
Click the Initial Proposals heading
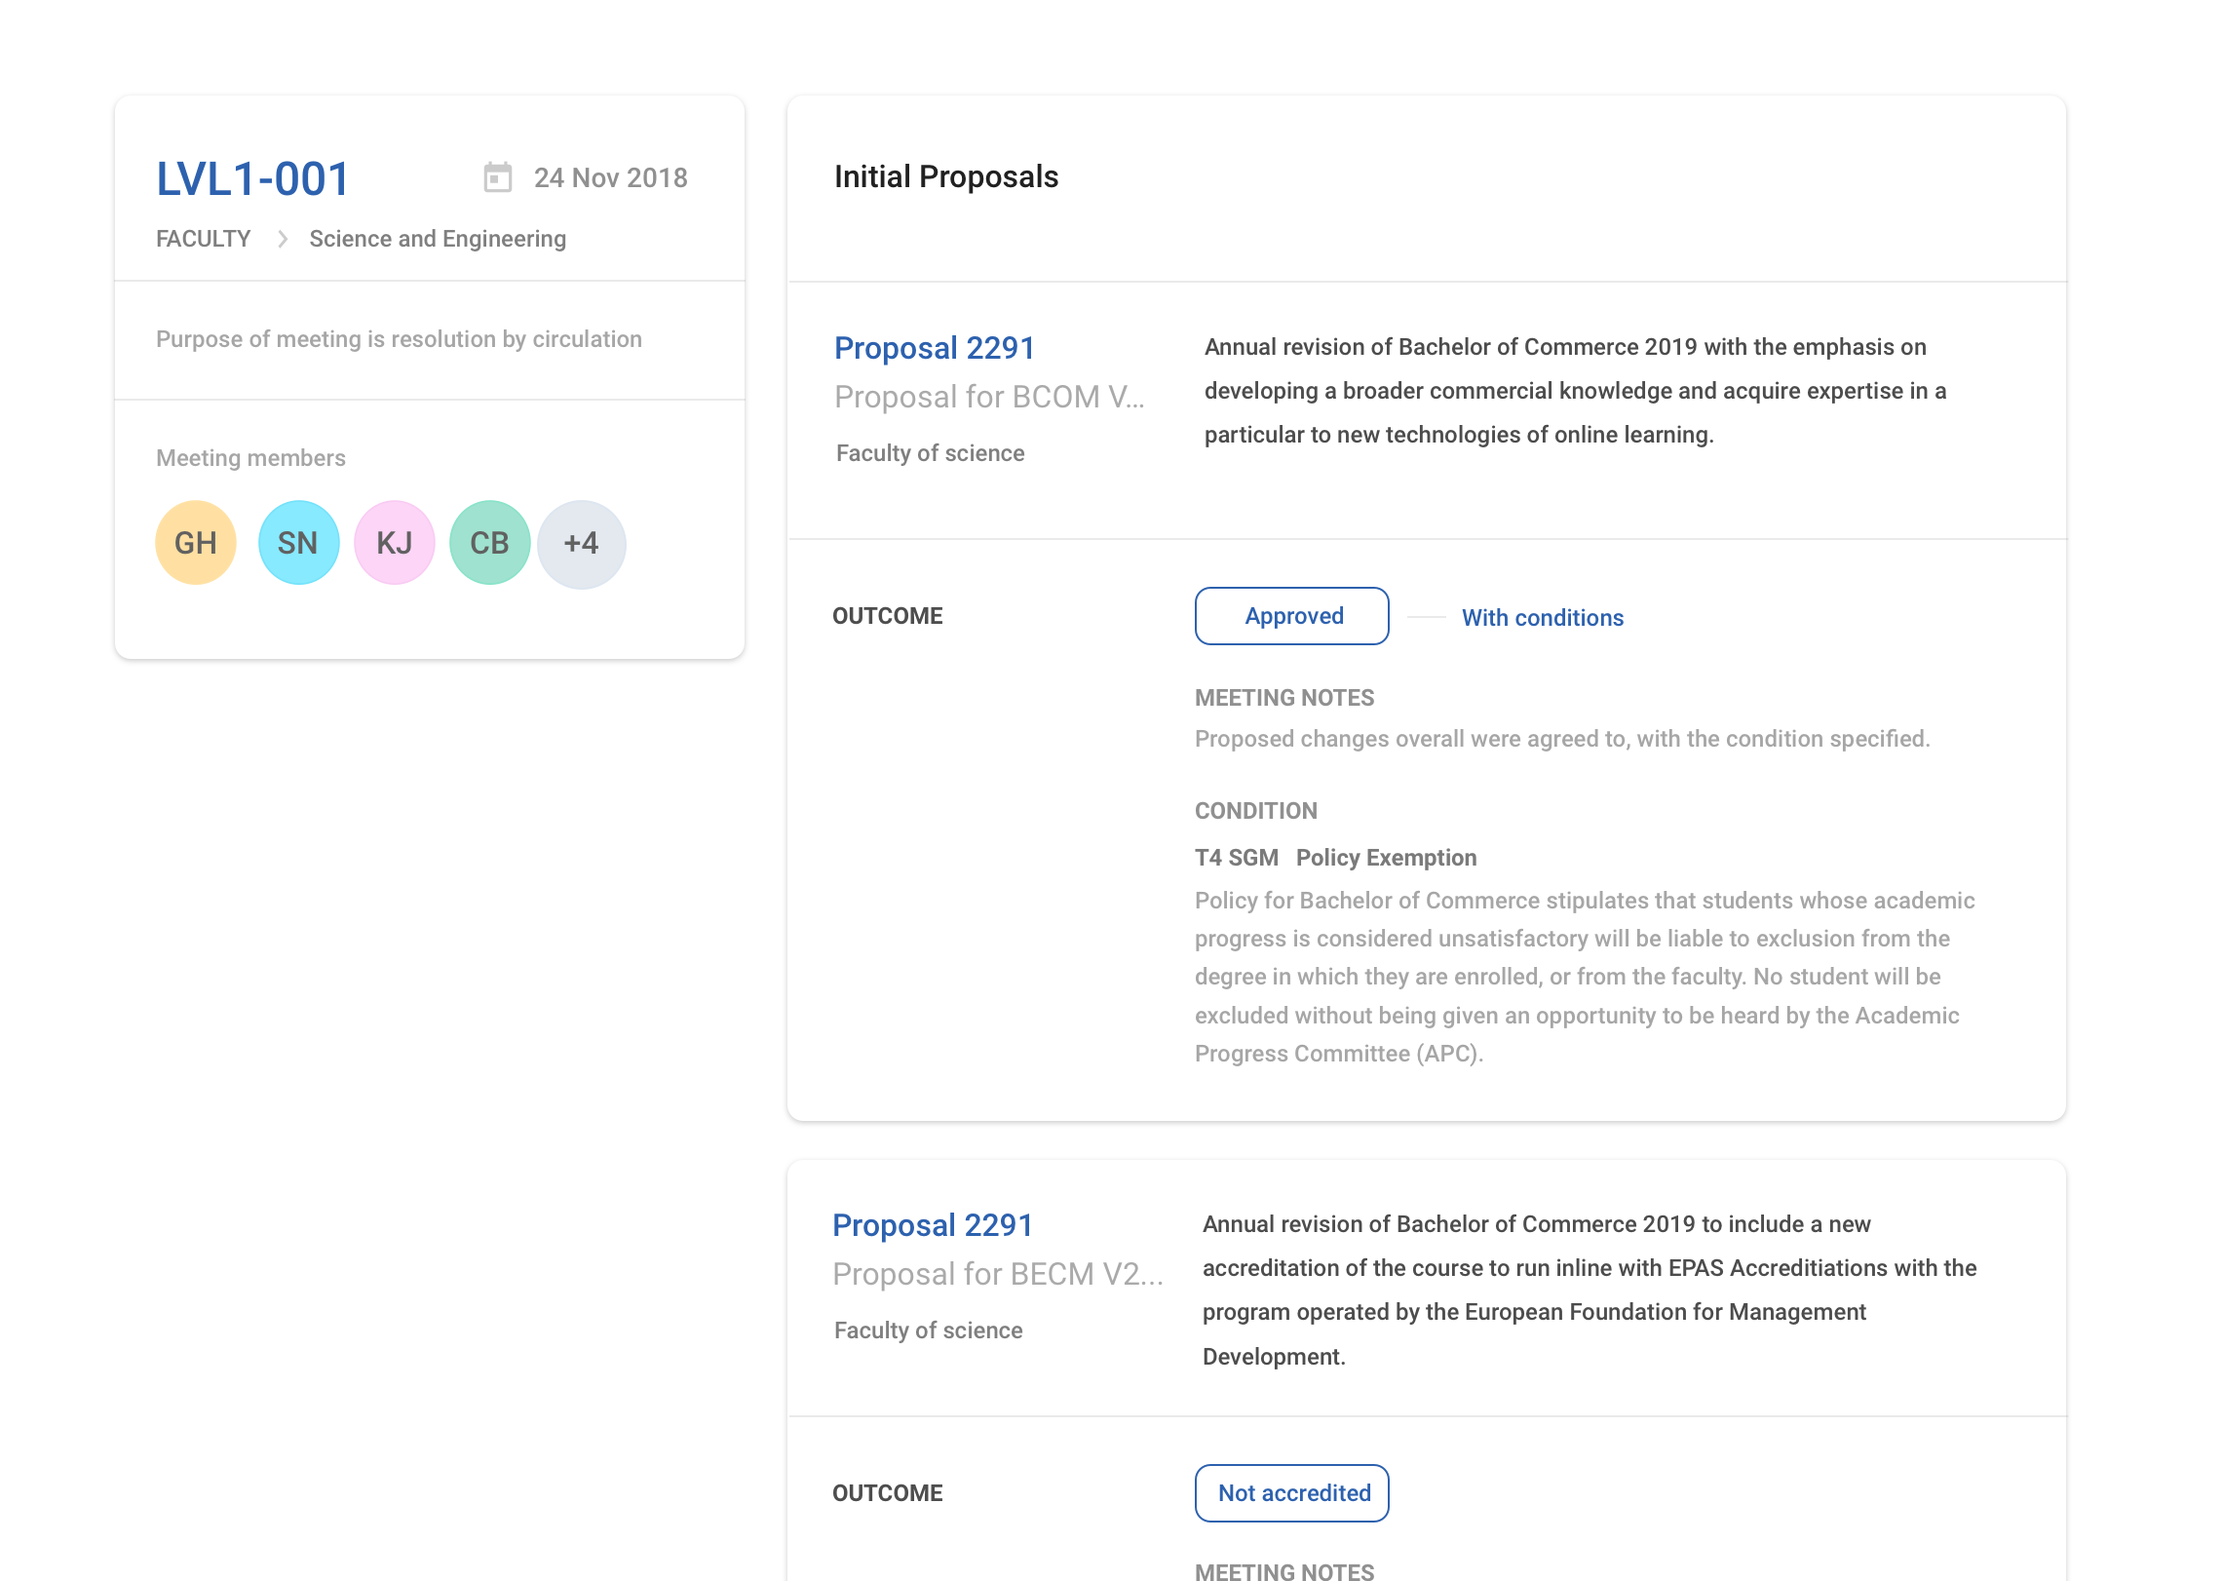coord(945,176)
